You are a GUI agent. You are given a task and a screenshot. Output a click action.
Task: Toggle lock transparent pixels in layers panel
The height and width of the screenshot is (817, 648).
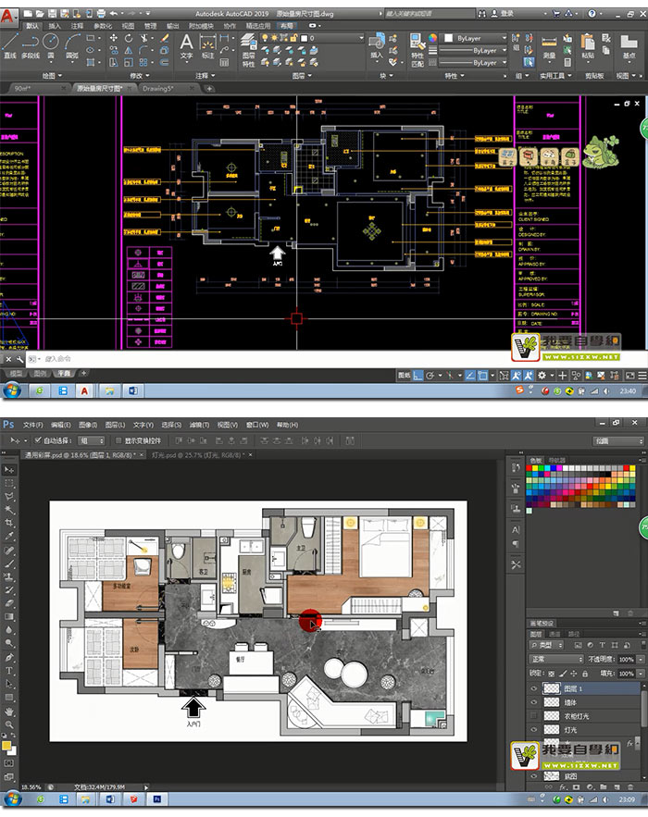(552, 674)
